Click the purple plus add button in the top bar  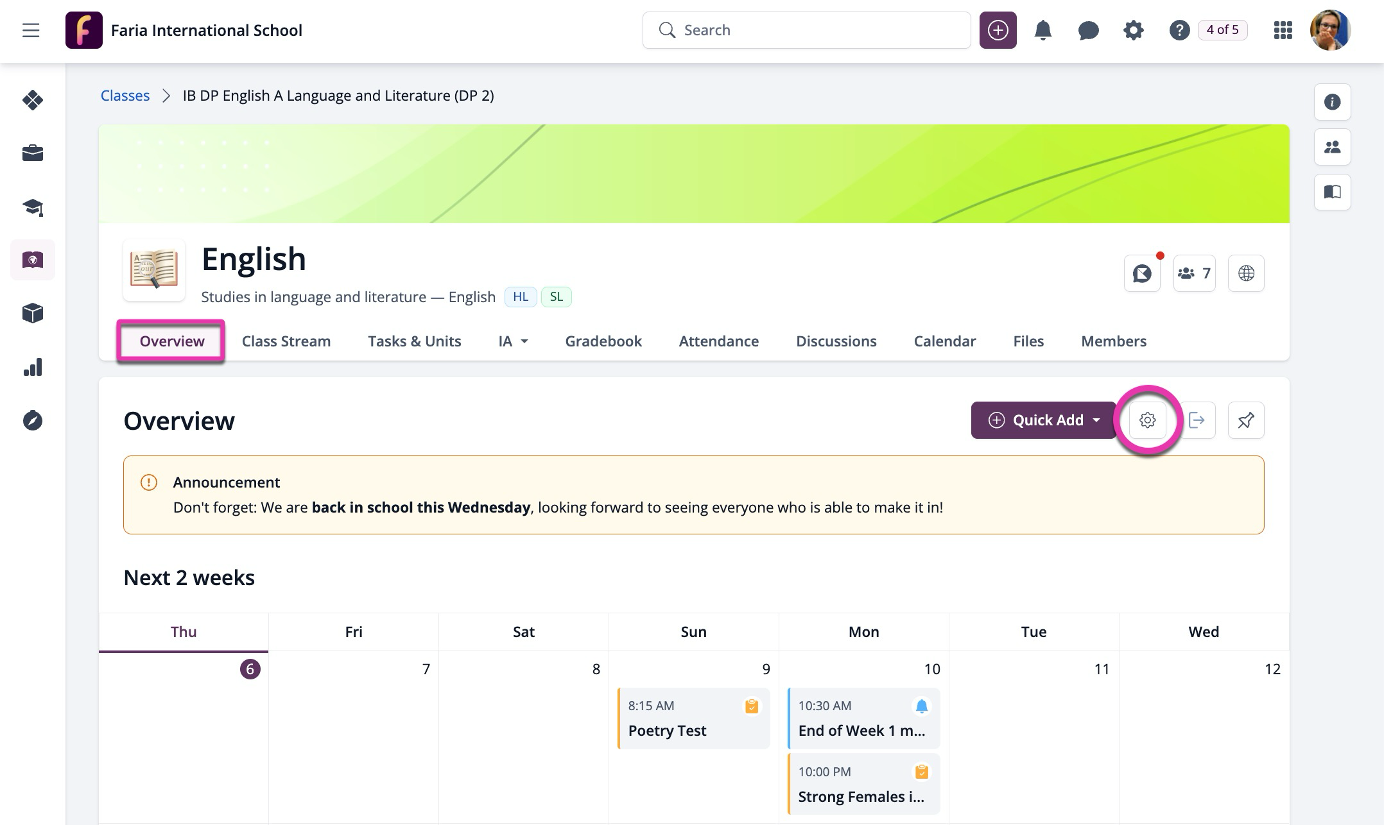point(998,30)
